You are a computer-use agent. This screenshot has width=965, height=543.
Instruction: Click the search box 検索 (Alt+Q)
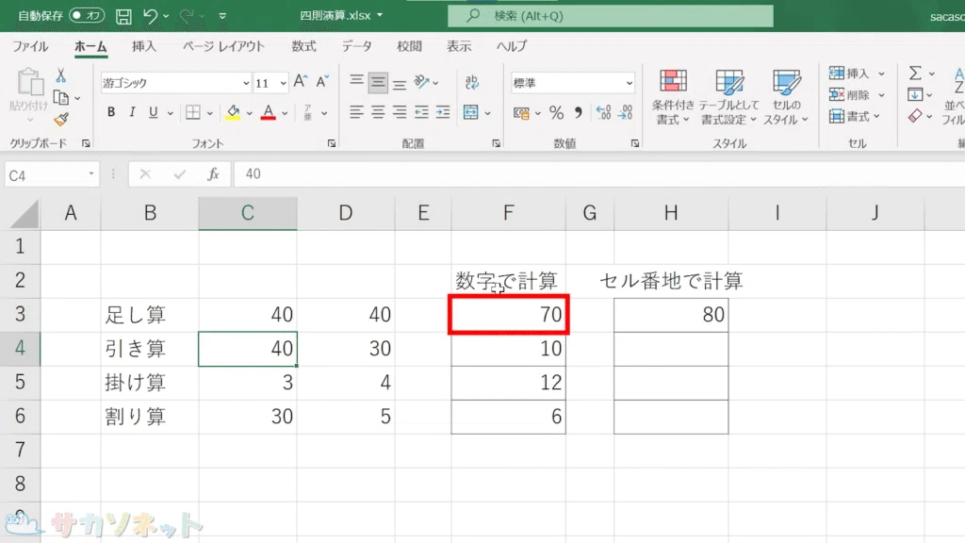click(x=610, y=16)
